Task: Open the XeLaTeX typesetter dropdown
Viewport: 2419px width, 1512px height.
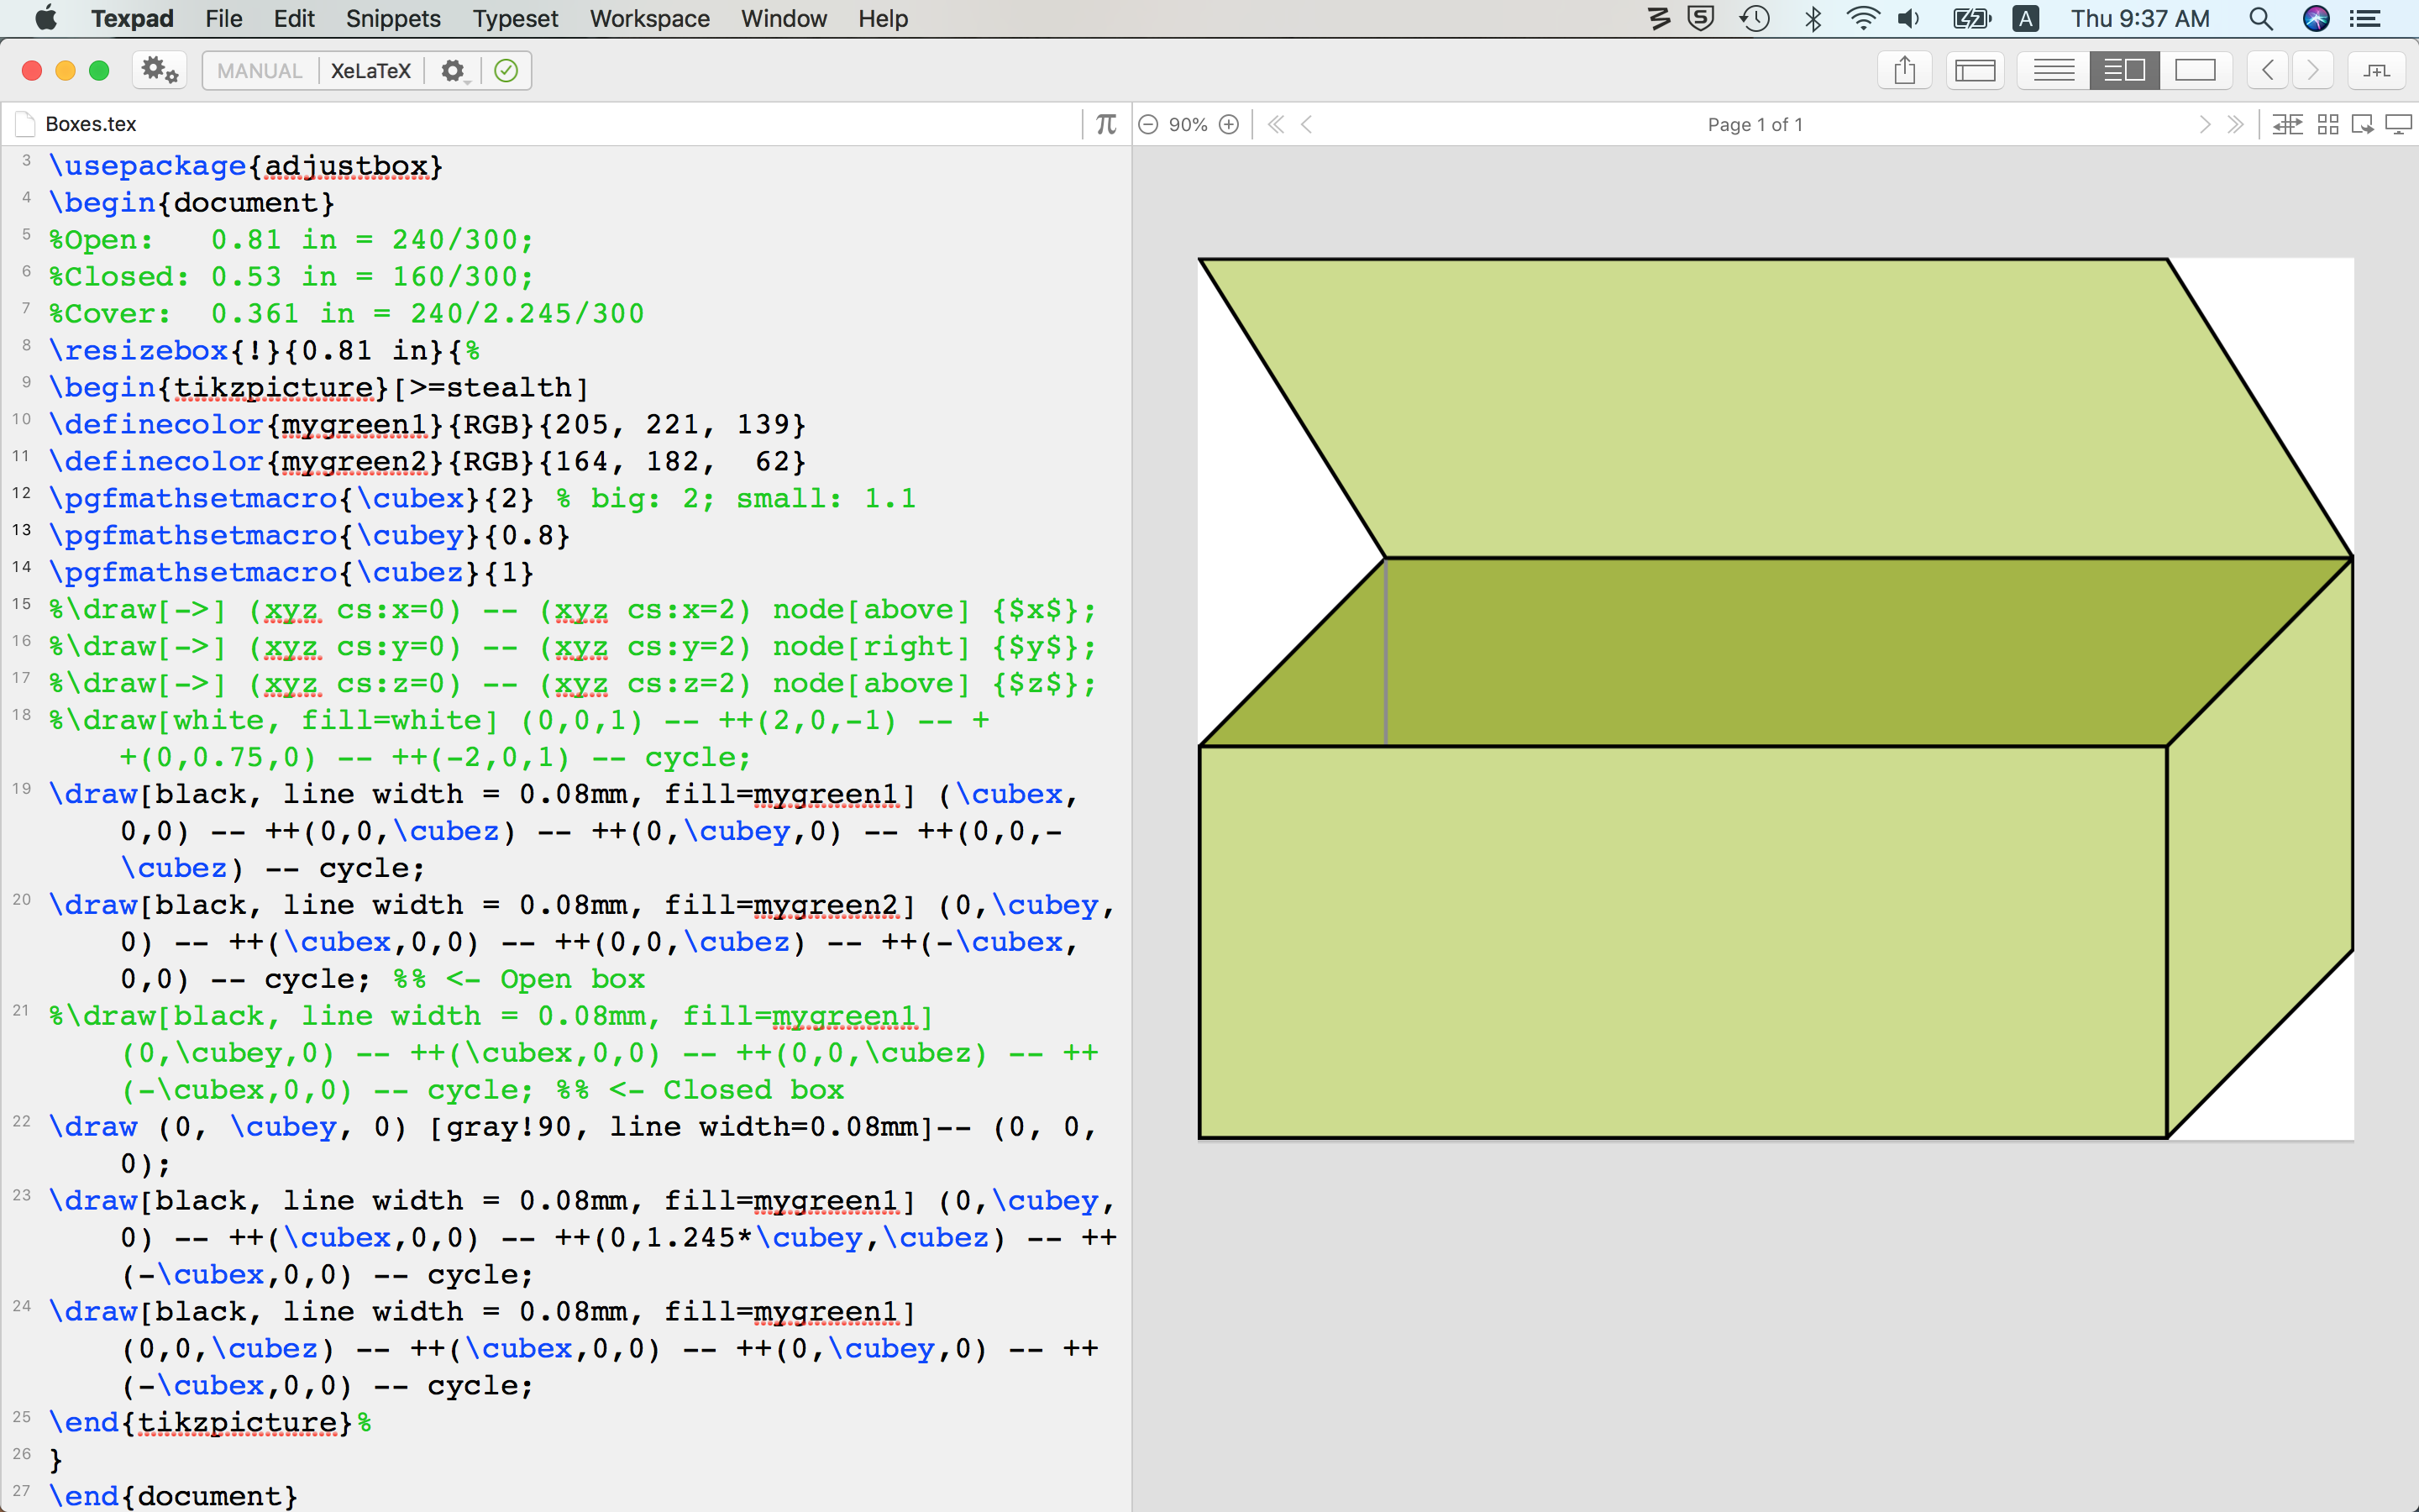Action: click(x=370, y=70)
